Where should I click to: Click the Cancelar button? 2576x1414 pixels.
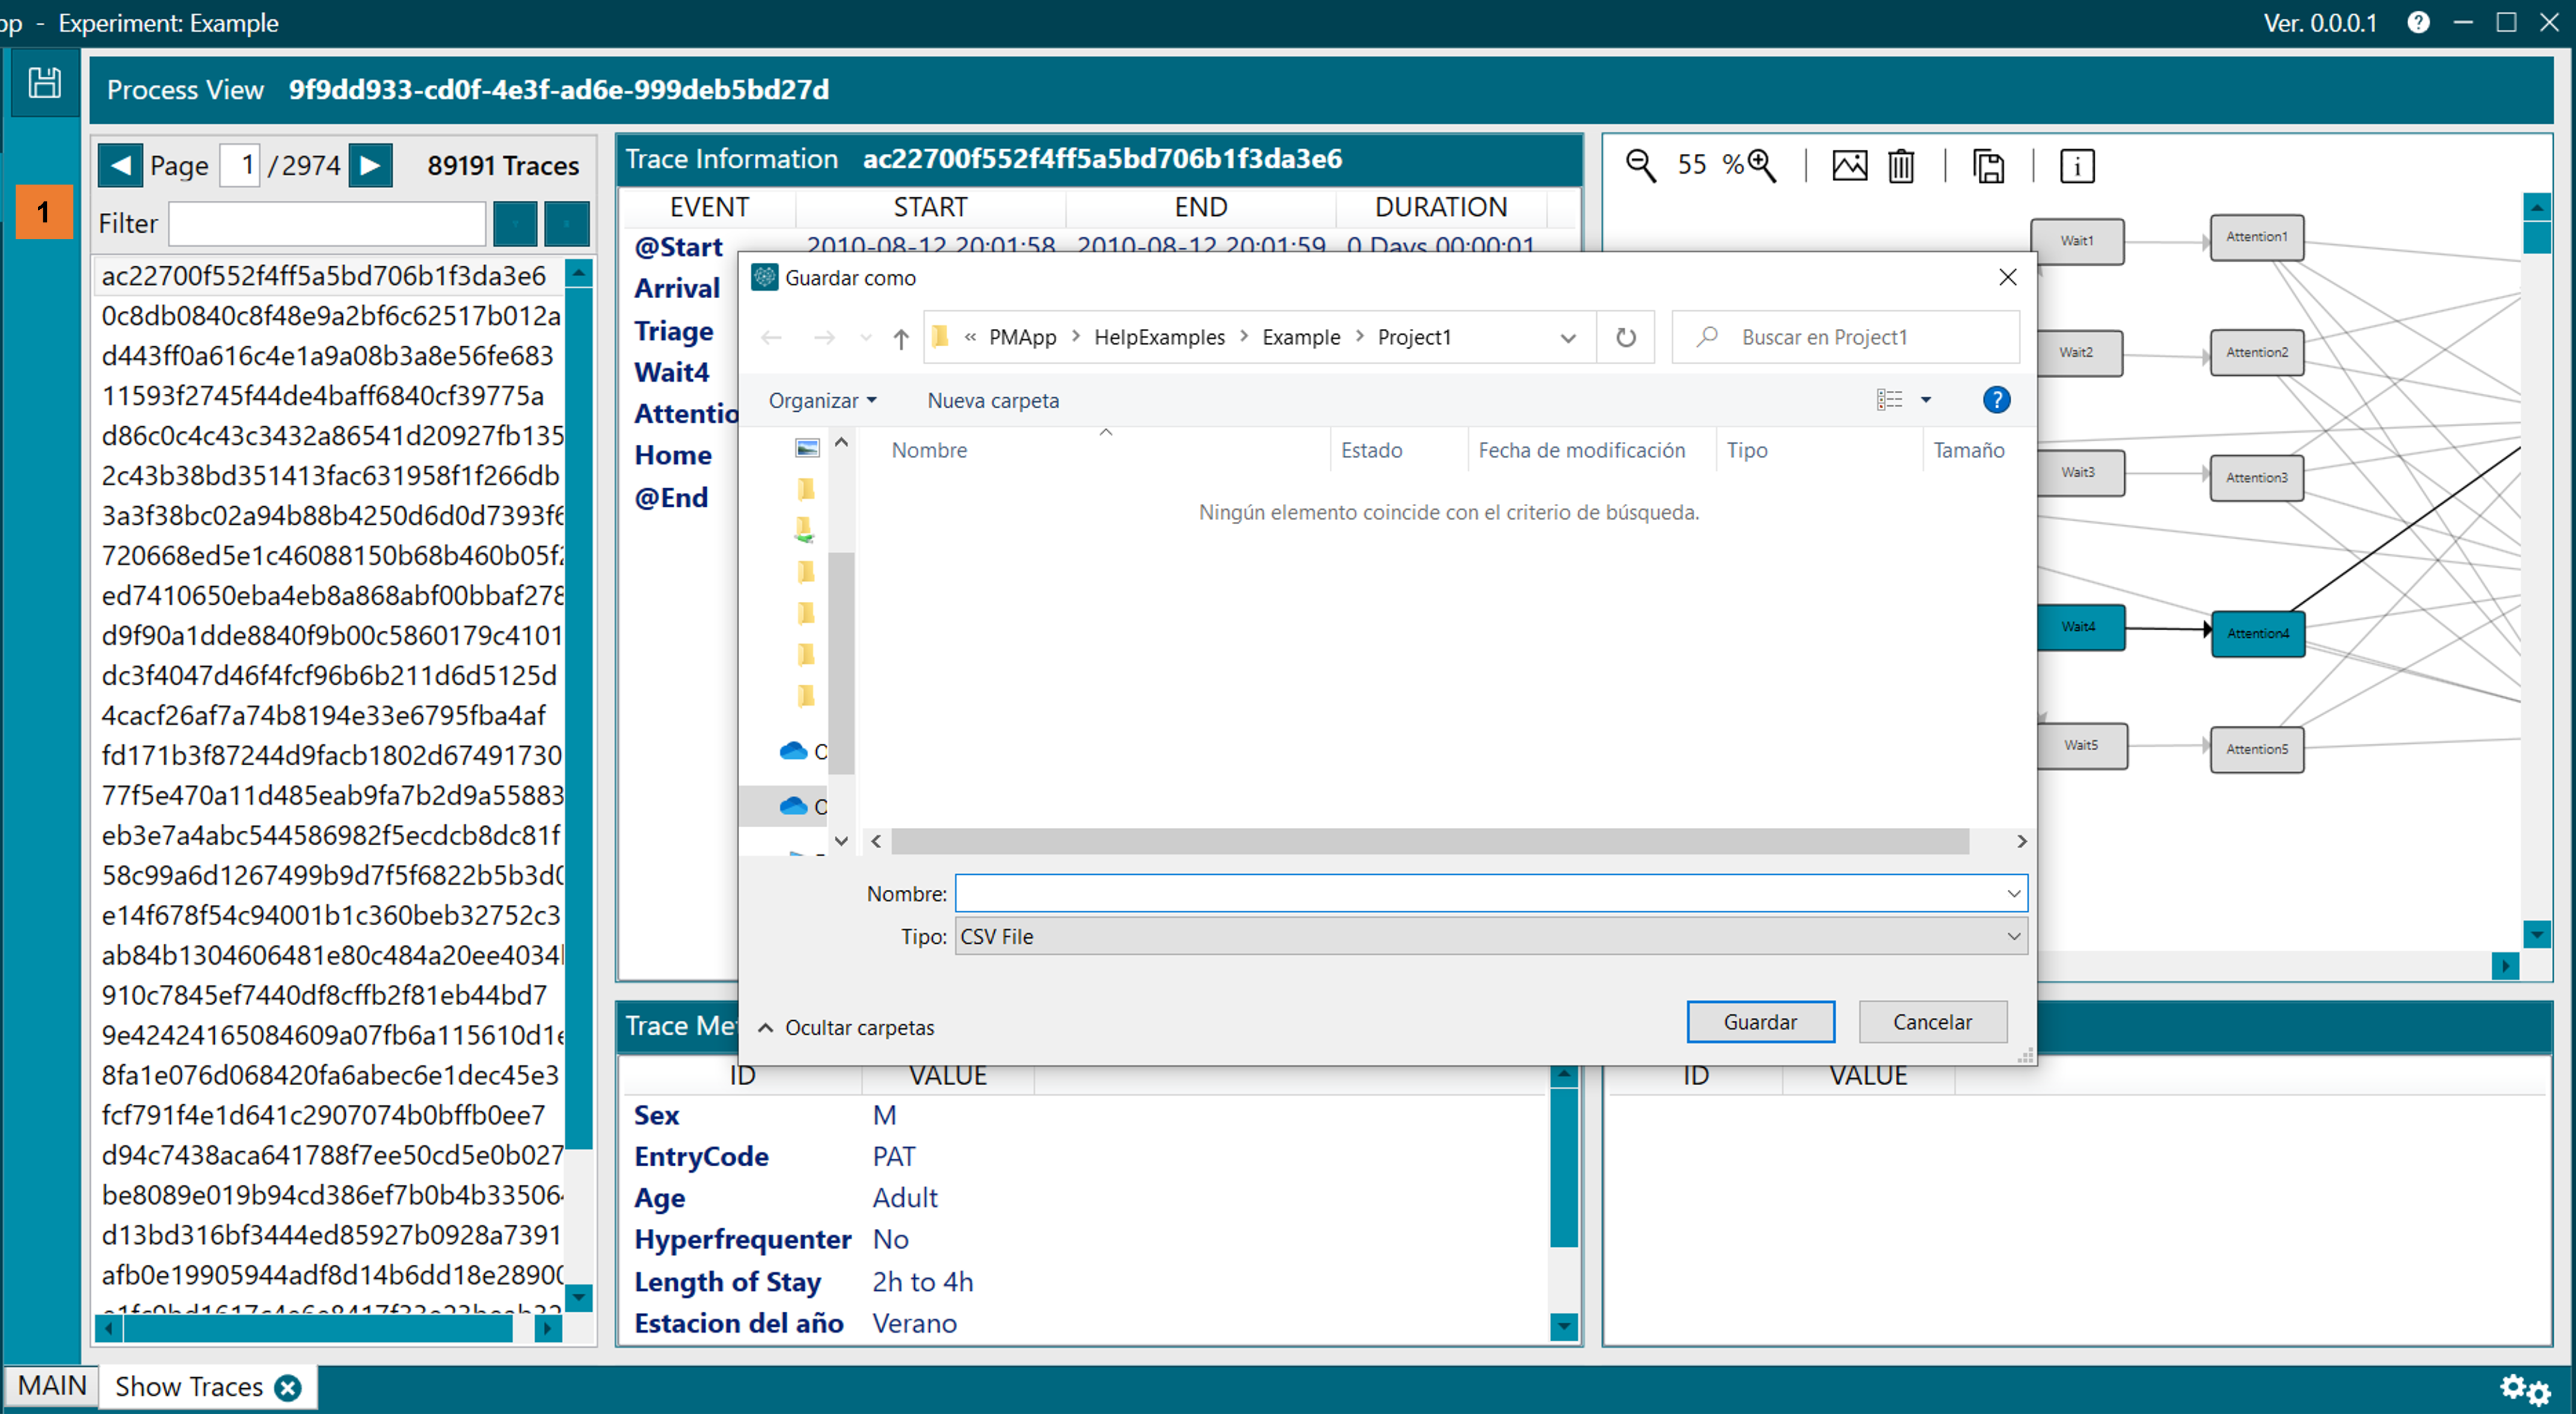pyautogui.click(x=1932, y=1021)
